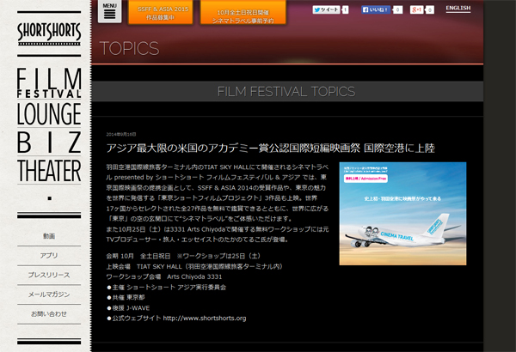Click the Short Shorts logo

[x=49, y=33]
